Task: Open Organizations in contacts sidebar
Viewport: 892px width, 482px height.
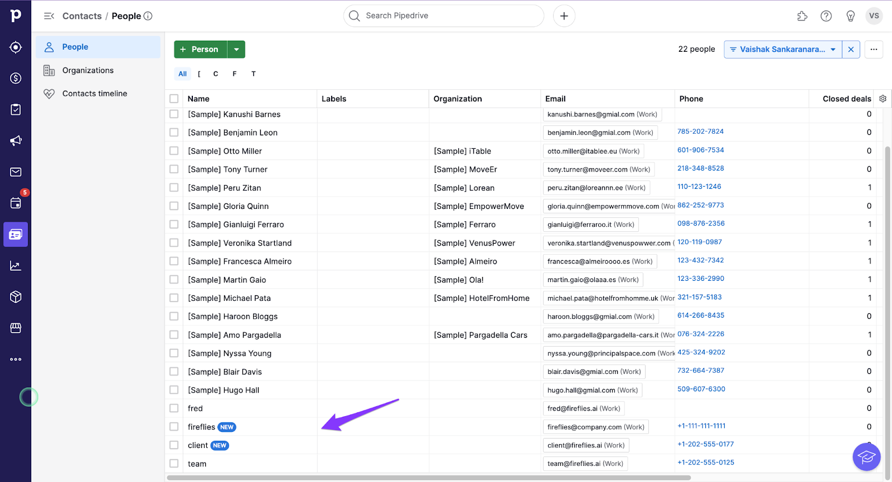Action: (98, 70)
